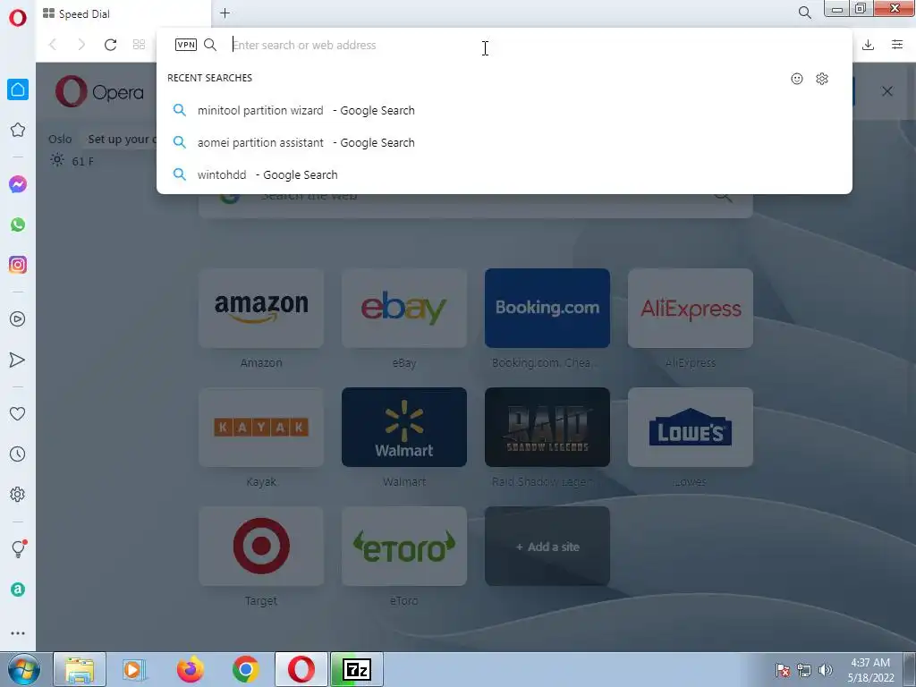Open the Raid Shadow Legends tile
The width and height of the screenshot is (916, 687).
pos(547,427)
